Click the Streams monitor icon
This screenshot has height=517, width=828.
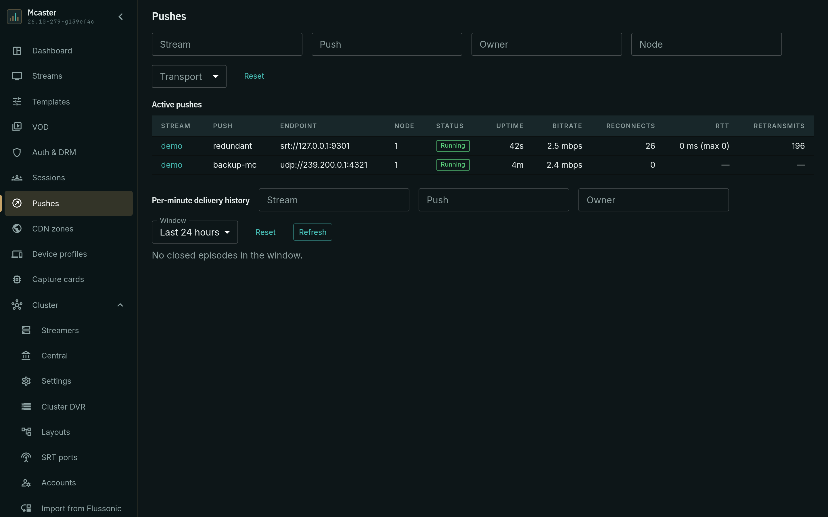(17, 76)
